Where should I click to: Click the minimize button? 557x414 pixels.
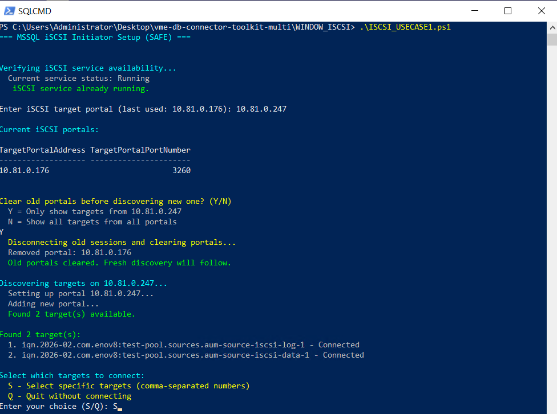(x=475, y=11)
